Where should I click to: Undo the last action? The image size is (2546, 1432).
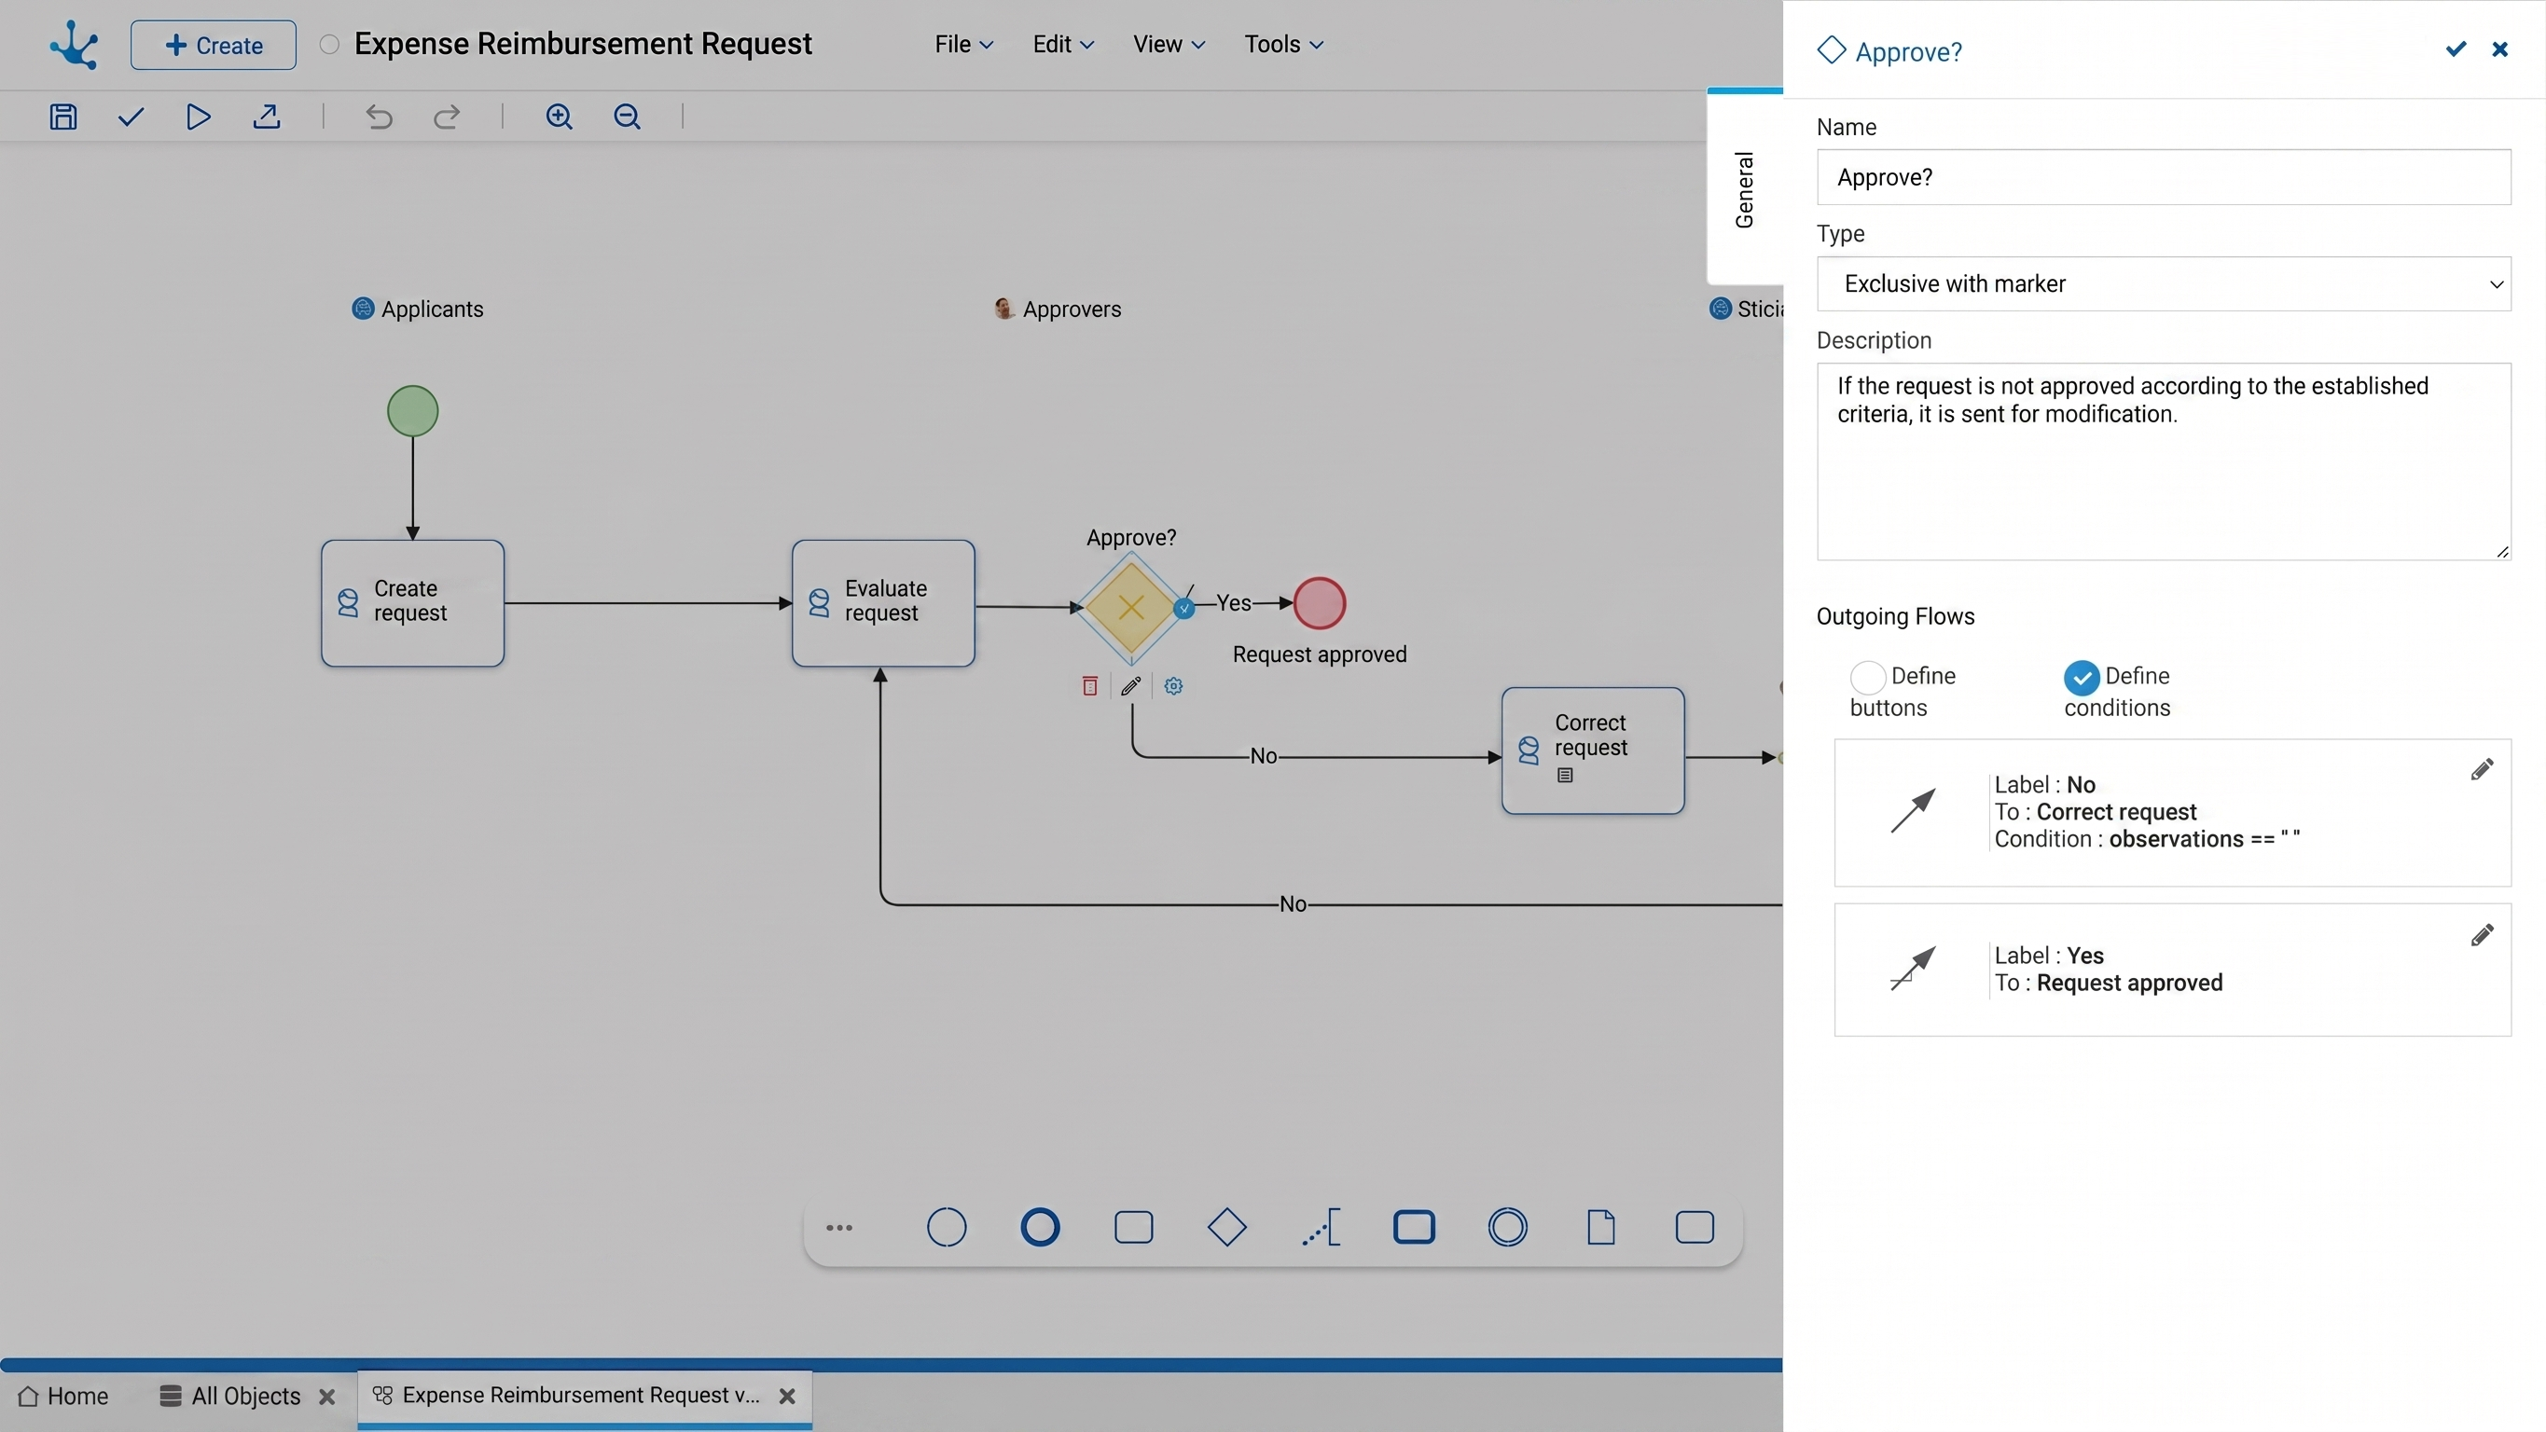(379, 117)
